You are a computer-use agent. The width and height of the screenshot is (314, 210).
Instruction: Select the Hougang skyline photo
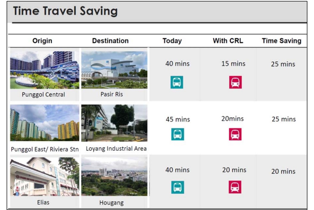pyautogui.click(x=114, y=176)
